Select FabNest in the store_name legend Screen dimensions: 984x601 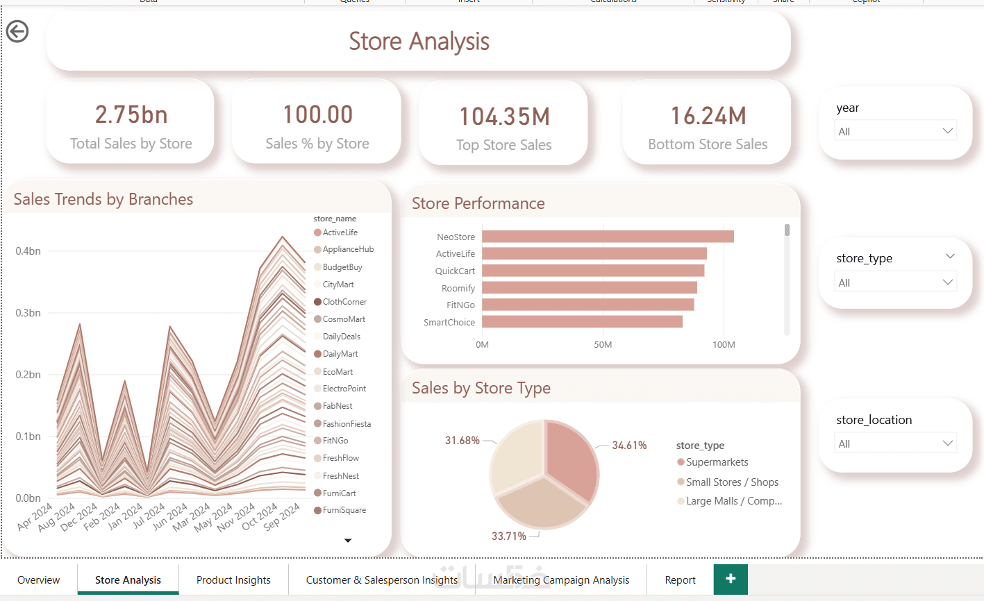tap(337, 406)
